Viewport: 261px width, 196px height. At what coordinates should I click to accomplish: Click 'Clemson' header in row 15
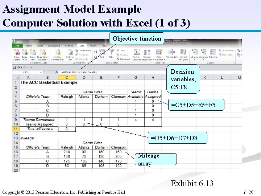118,147
